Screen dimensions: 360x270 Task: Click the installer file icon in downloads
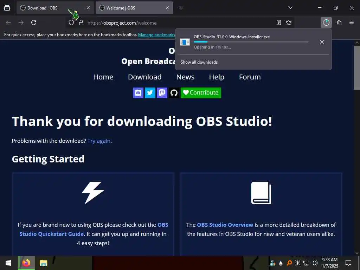click(x=185, y=42)
